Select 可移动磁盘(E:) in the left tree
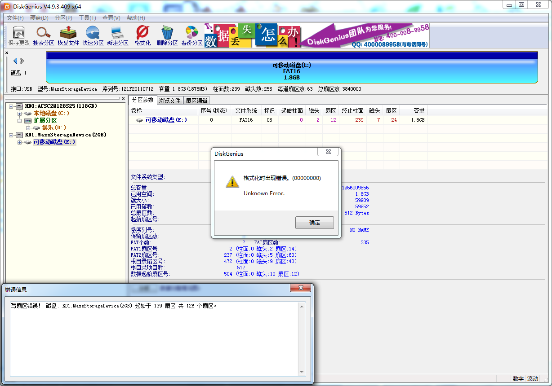Screen dimensions: 552x386 (54, 142)
